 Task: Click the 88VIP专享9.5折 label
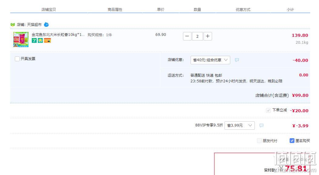point(209,125)
